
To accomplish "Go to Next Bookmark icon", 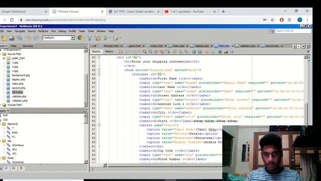I will pyautogui.click(x=181, y=51).
